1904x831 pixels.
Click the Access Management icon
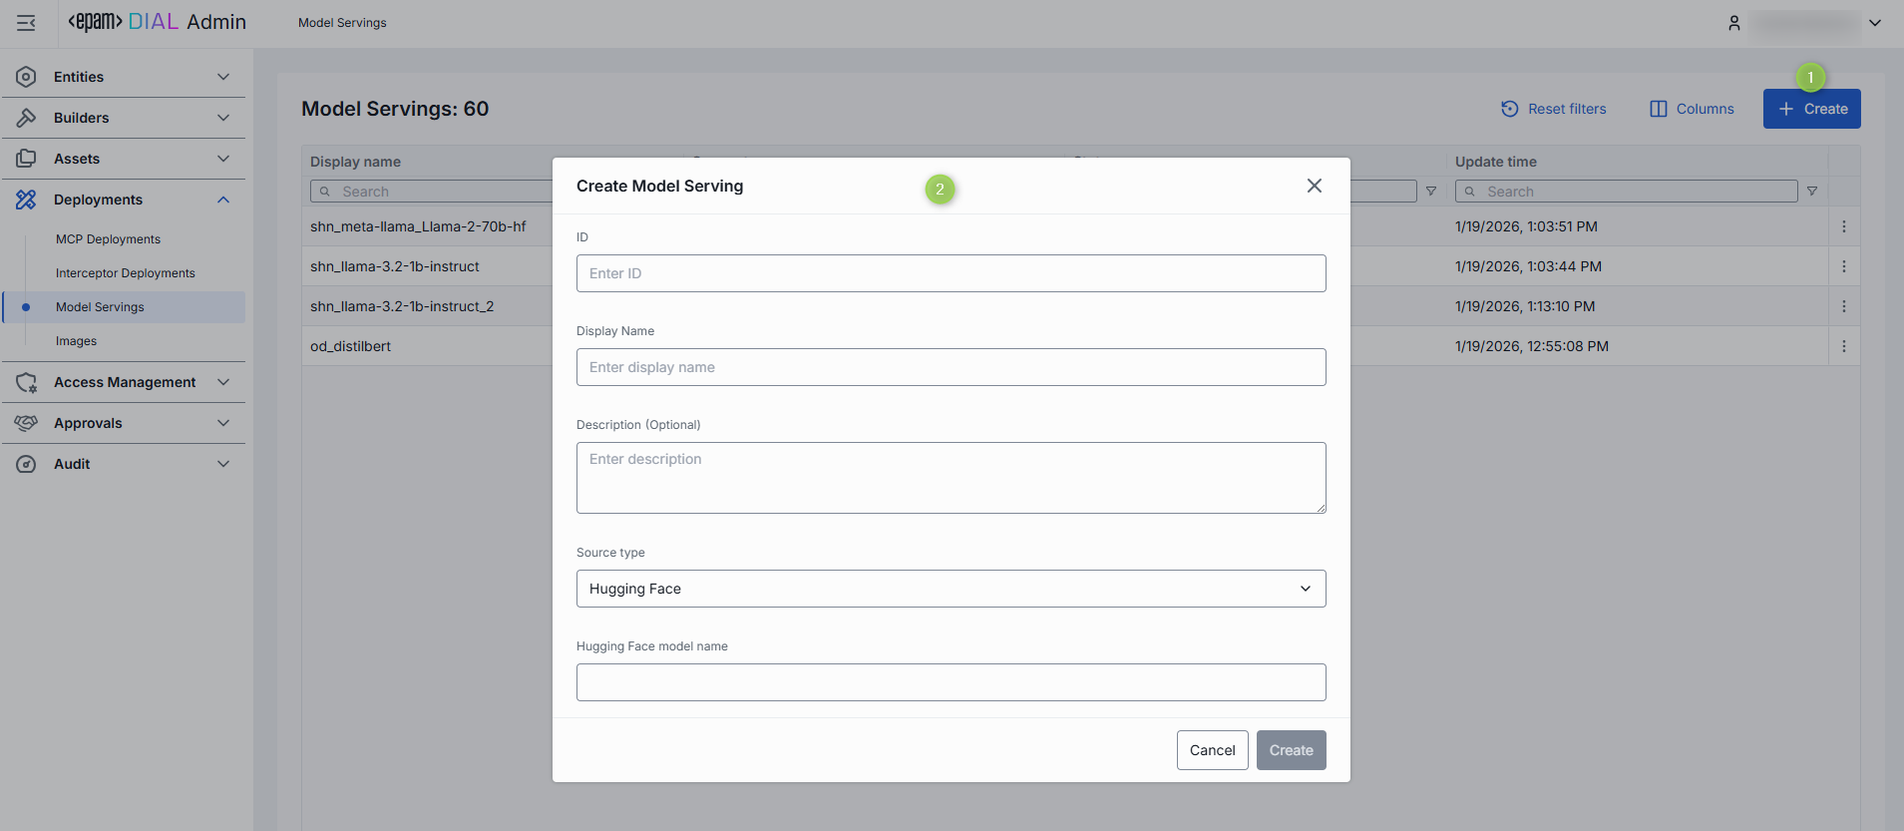click(x=26, y=382)
